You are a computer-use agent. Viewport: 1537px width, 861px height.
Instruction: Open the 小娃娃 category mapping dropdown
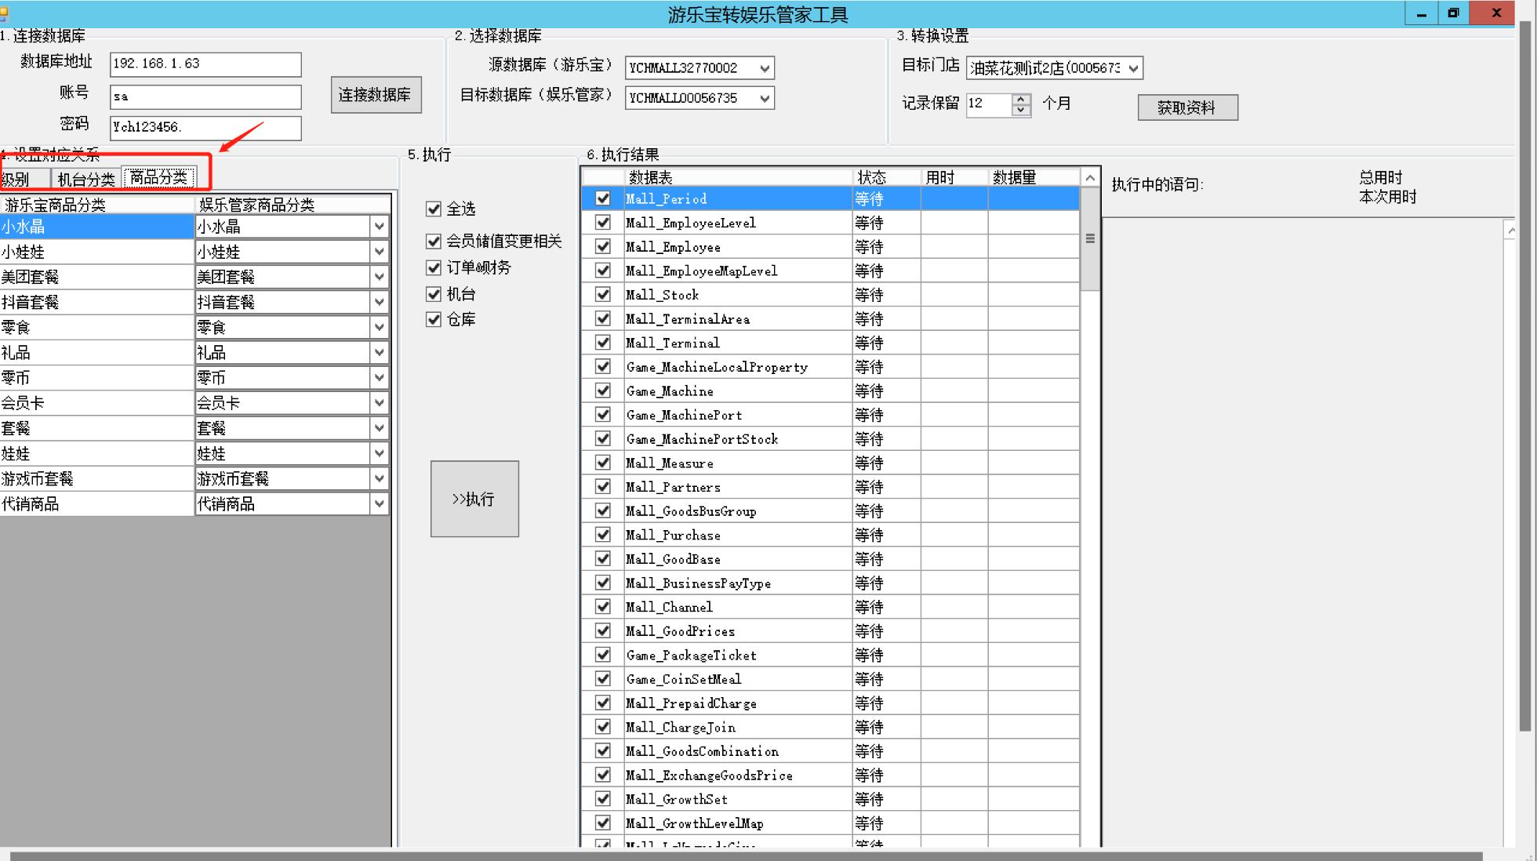(379, 252)
